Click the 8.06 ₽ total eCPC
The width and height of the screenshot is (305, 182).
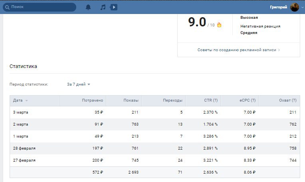pos(250,172)
